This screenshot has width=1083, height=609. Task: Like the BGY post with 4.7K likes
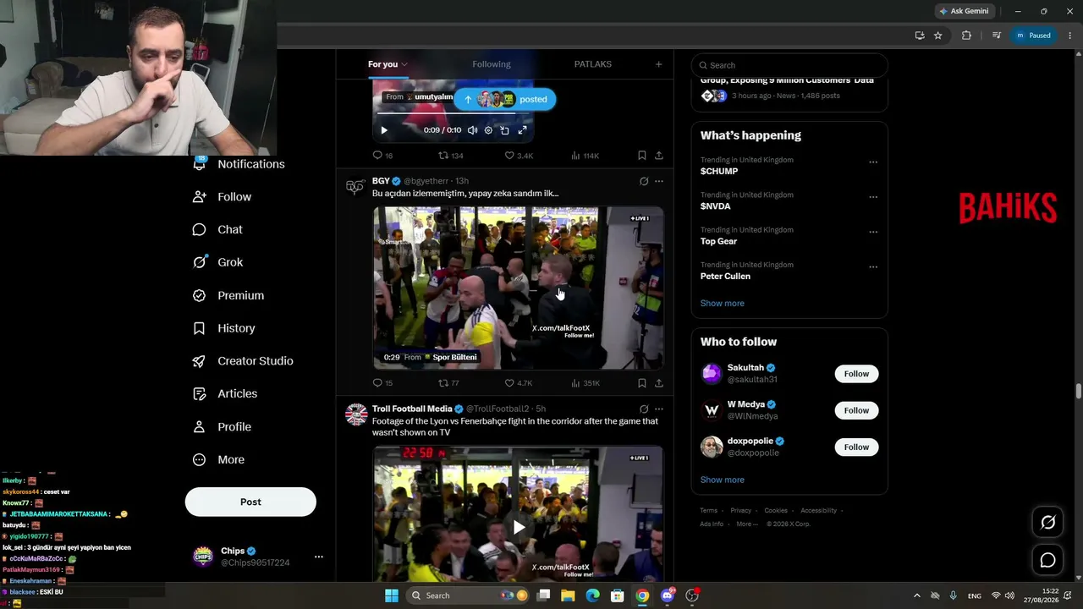click(509, 383)
